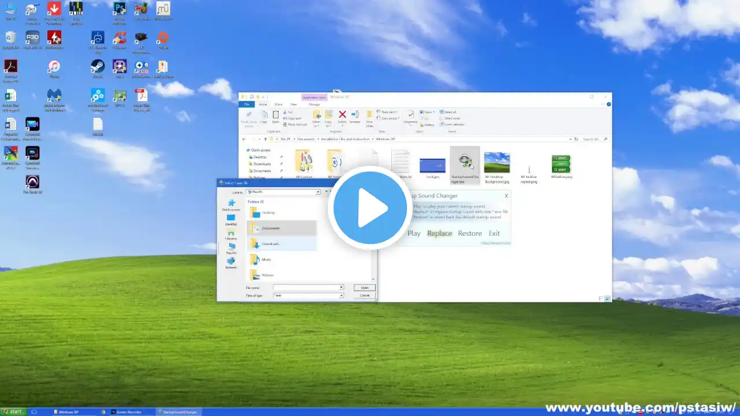Open the Application Tools contextual tab
Screen dimensions: 740x416
[x=314, y=98]
